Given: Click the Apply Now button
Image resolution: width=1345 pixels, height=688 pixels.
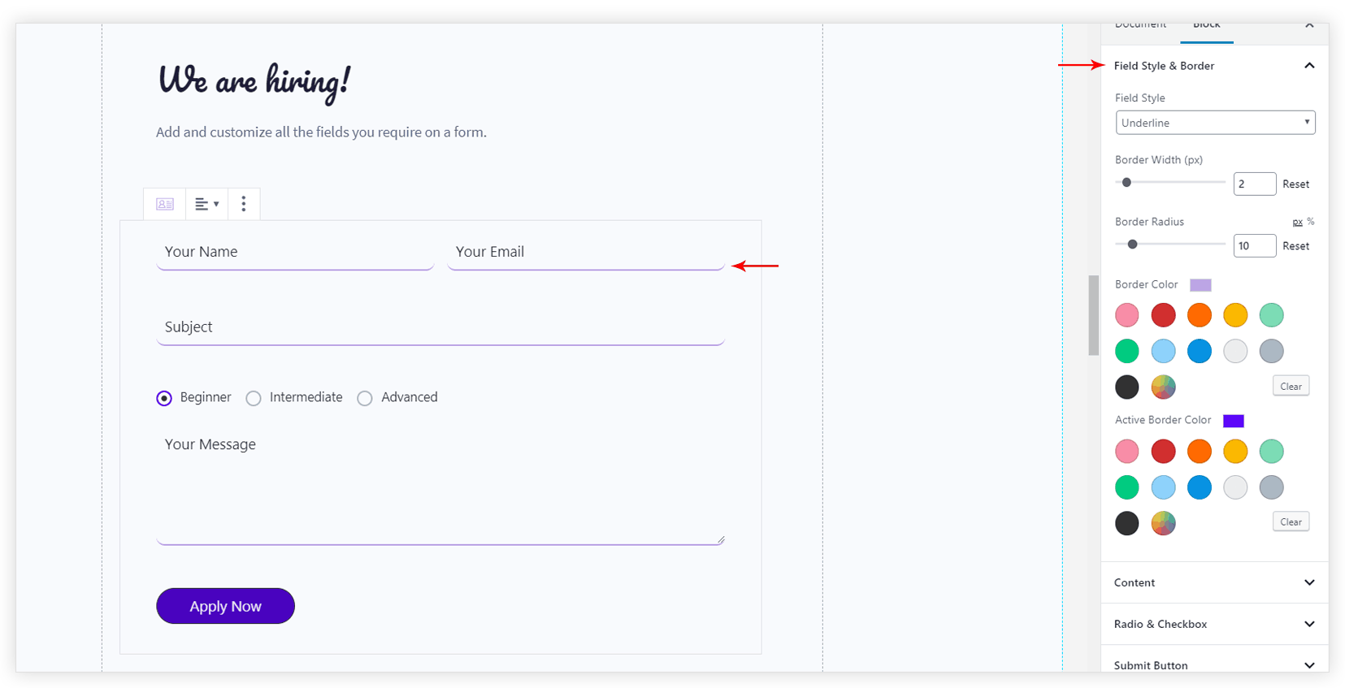Looking at the screenshot, I should point(225,606).
